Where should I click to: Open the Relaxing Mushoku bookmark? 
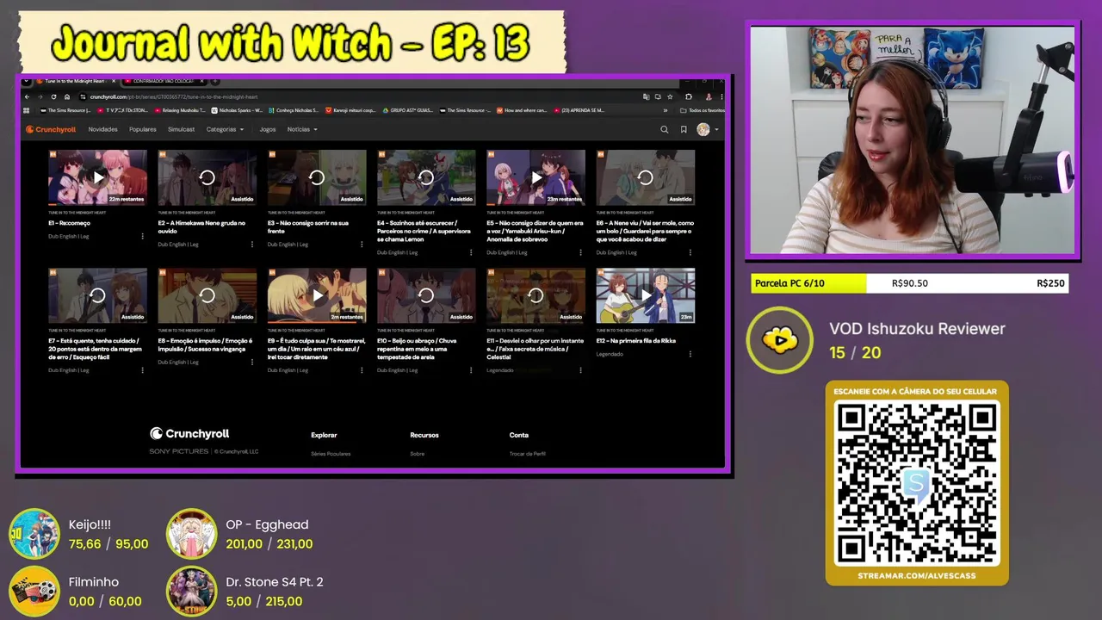(x=180, y=110)
